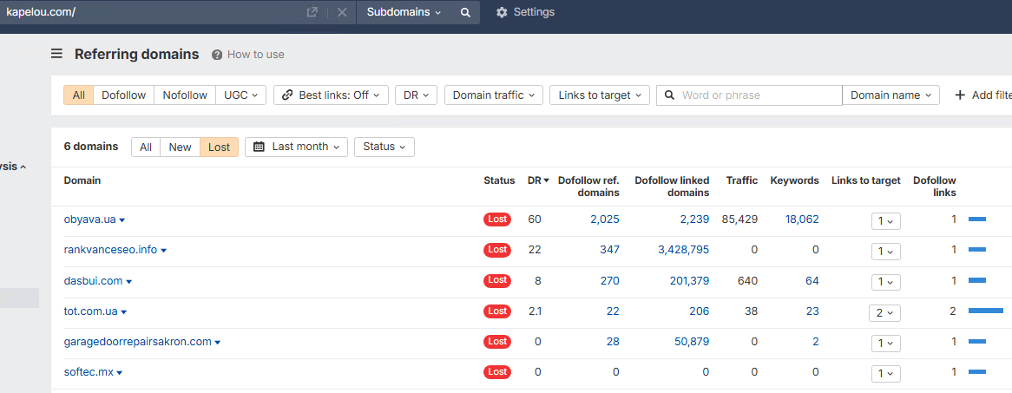Select the Dofollow link type filter
The image size is (1012, 393).
123,95
